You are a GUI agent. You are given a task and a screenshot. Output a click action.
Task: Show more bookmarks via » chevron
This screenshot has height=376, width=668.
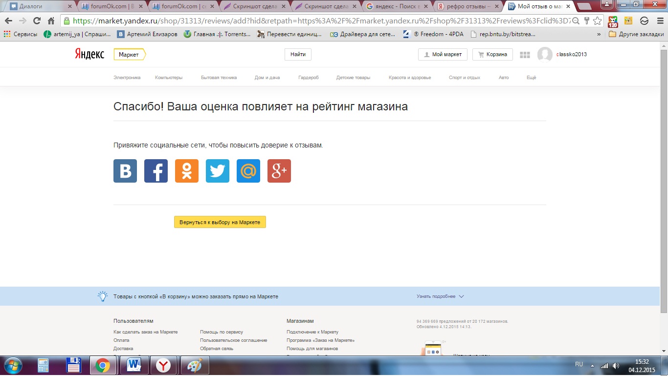point(599,35)
